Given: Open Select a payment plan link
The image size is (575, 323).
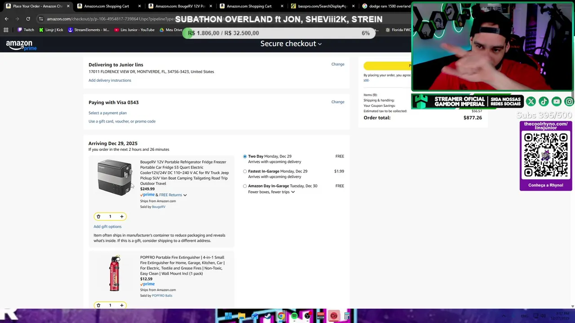Looking at the screenshot, I should [x=107, y=113].
